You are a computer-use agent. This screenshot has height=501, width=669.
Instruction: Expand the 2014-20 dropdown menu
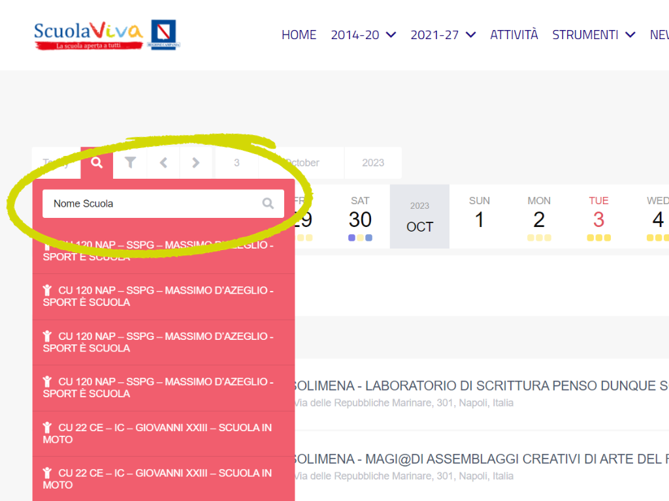click(x=363, y=35)
